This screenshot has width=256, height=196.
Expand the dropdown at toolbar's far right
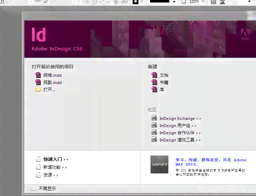(249, 1)
